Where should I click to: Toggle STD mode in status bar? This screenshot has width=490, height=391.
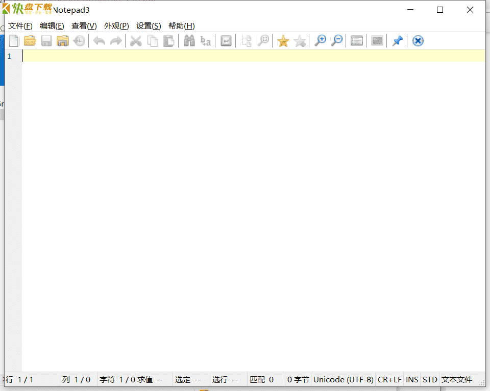(x=430, y=379)
